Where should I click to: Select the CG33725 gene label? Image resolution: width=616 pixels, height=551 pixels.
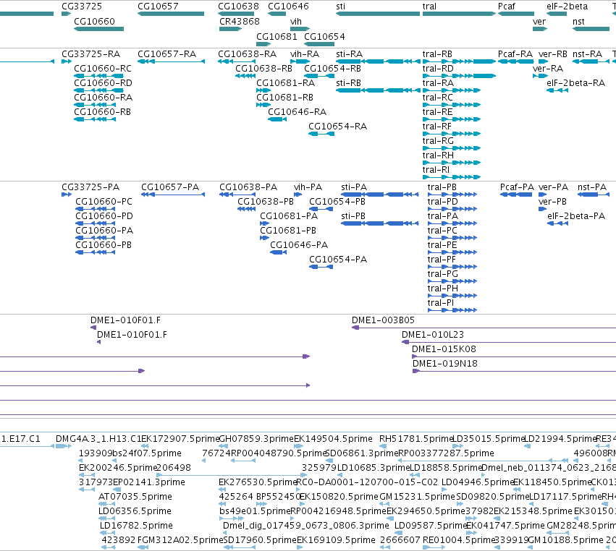82,7
